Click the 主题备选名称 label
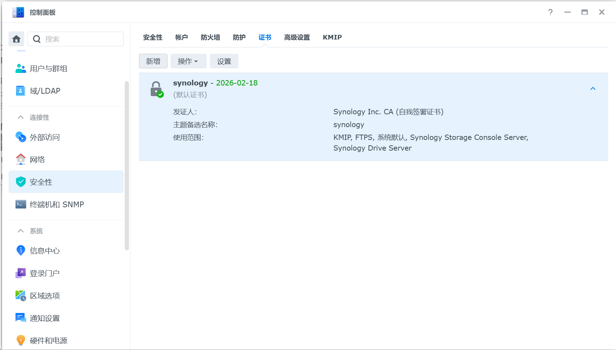The height and width of the screenshot is (350, 616). (x=195, y=125)
